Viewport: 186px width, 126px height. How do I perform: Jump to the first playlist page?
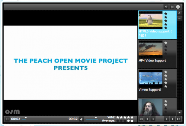(x=141, y=119)
